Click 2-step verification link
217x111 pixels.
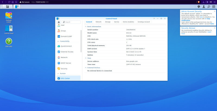[x=196, y=19]
